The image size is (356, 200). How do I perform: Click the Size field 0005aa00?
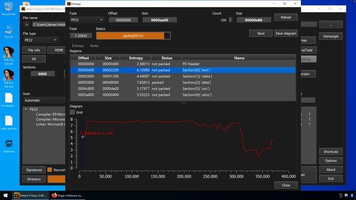(x=160, y=20)
